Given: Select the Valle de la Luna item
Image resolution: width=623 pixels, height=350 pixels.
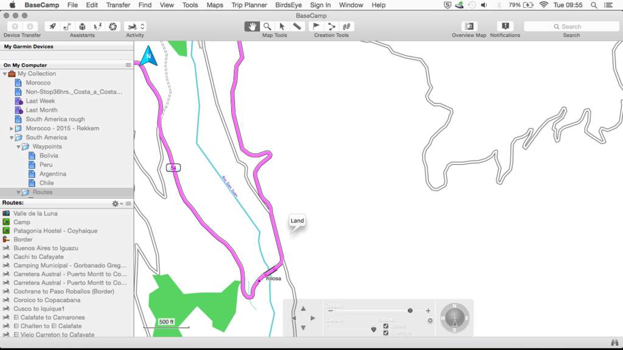Looking at the screenshot, I should coord(35,213).
